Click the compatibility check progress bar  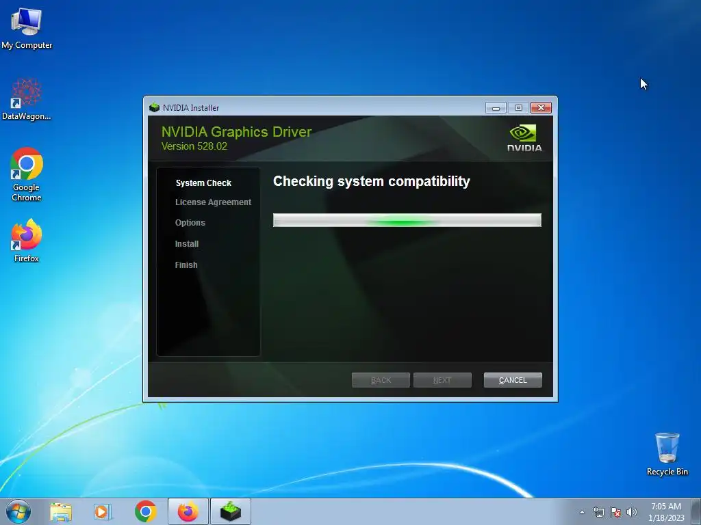407,220
